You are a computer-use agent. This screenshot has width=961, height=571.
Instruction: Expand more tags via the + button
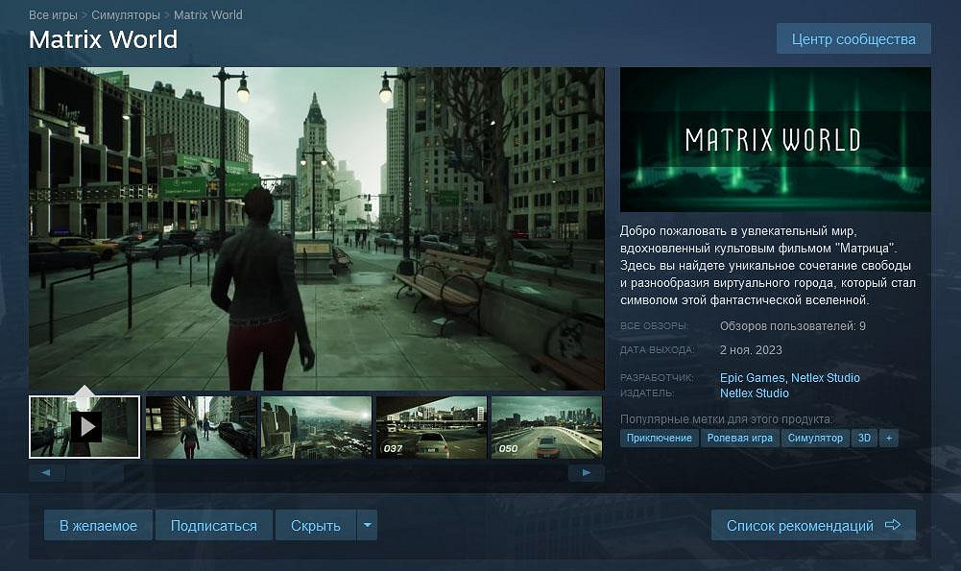pyautogui.click(x=888, y=438)
